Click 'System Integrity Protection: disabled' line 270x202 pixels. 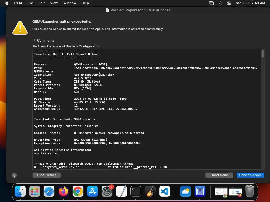coord(66,126)
